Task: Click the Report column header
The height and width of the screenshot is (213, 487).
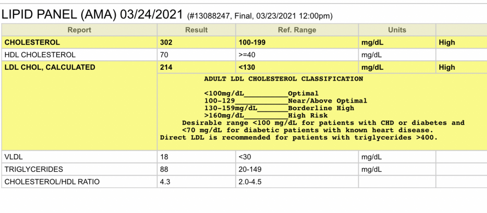Action: (79, 30)
